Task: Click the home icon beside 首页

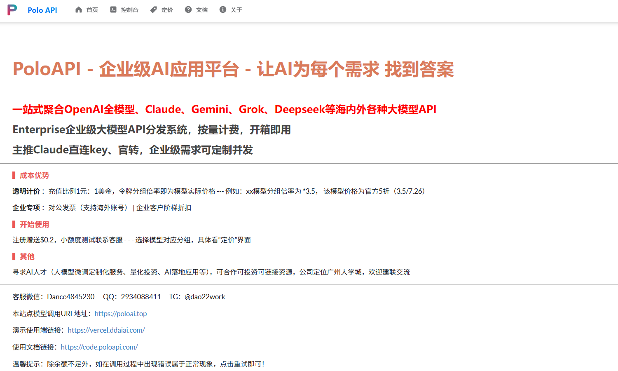Action: click(79, 9)
